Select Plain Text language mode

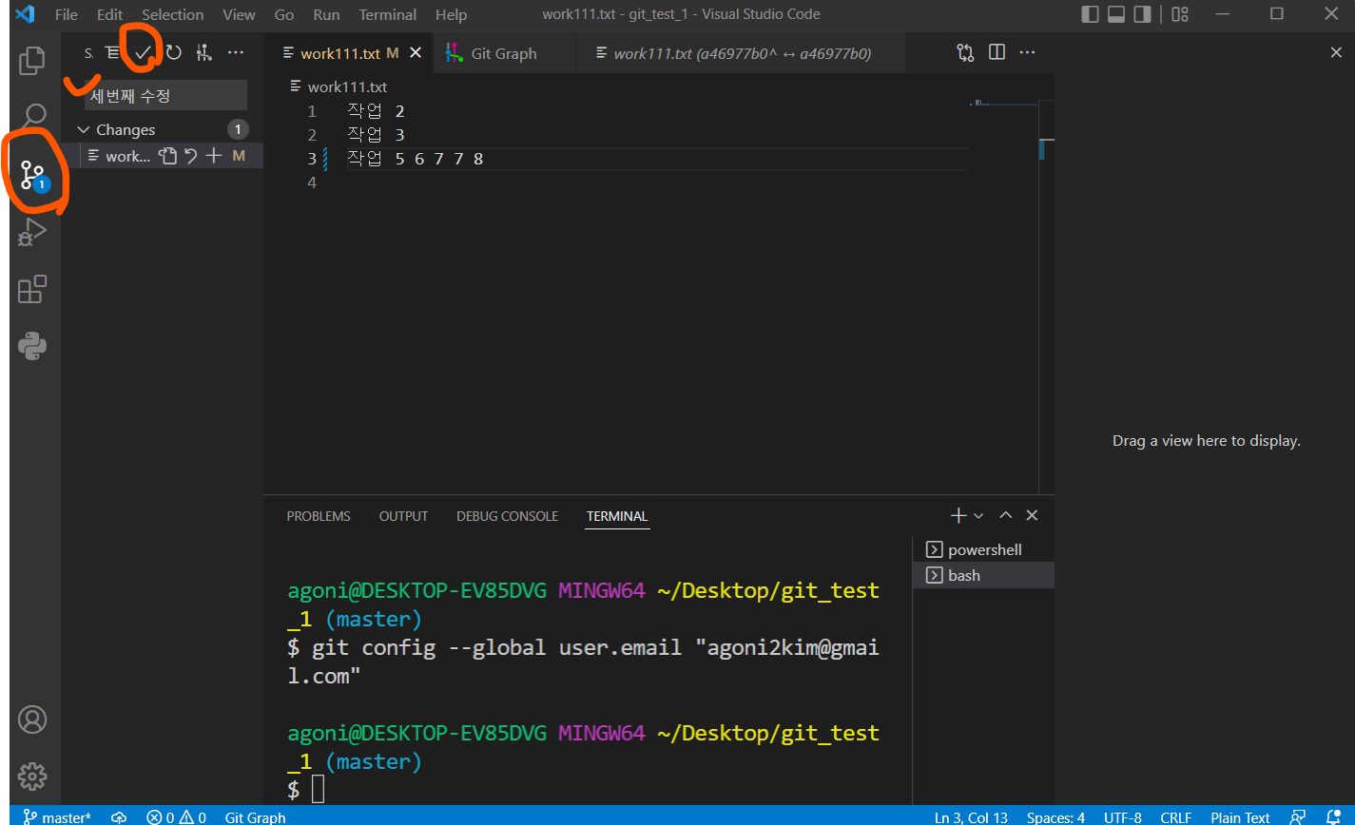[1240, 817]
